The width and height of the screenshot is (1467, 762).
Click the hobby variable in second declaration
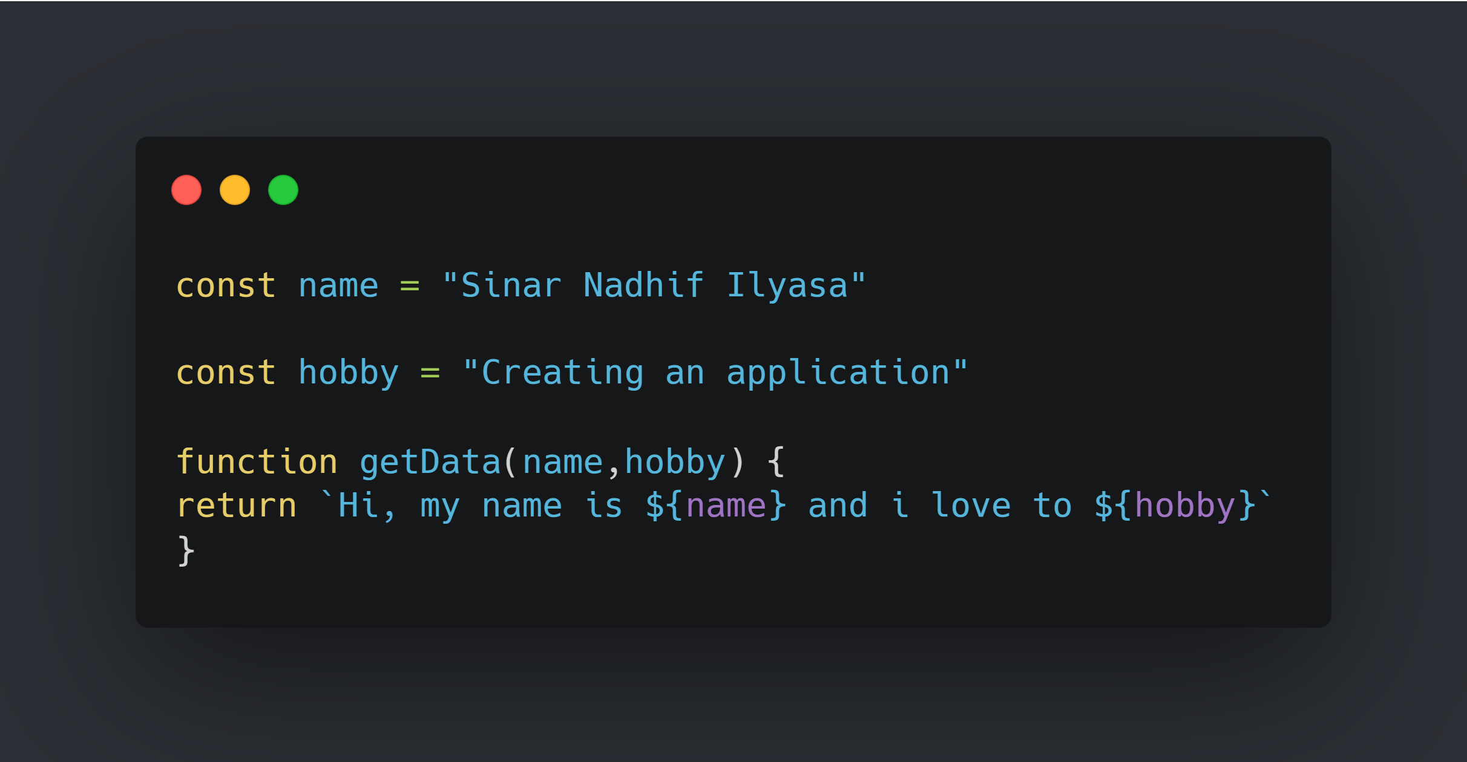tap(349, 373)
